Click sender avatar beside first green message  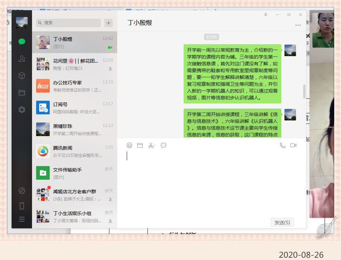point(290,50)
